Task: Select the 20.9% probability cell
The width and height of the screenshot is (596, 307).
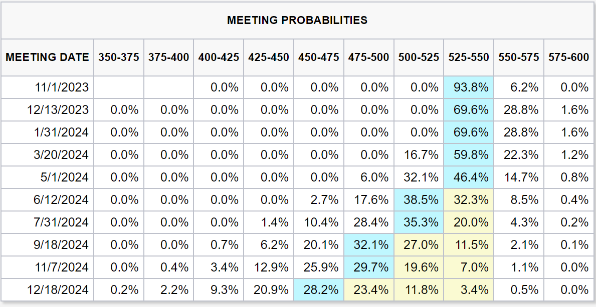Action: (x=269, y=289)
